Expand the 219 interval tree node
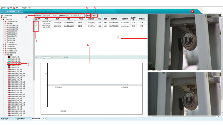The width and height of the screenshot is (223, 125). [4, 44]
